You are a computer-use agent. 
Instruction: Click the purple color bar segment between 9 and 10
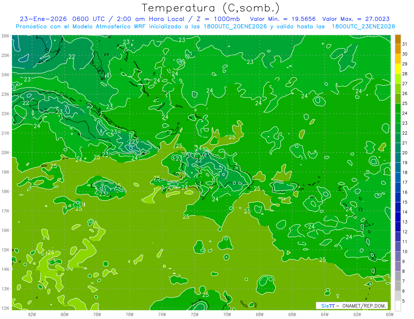(x=398, y=256)
